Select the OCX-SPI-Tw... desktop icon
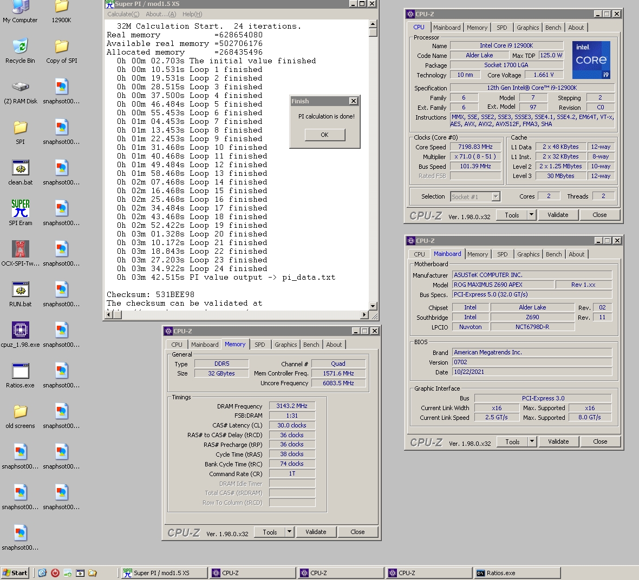639x580 pixels. pyautogui.click(x=21, y=249)
